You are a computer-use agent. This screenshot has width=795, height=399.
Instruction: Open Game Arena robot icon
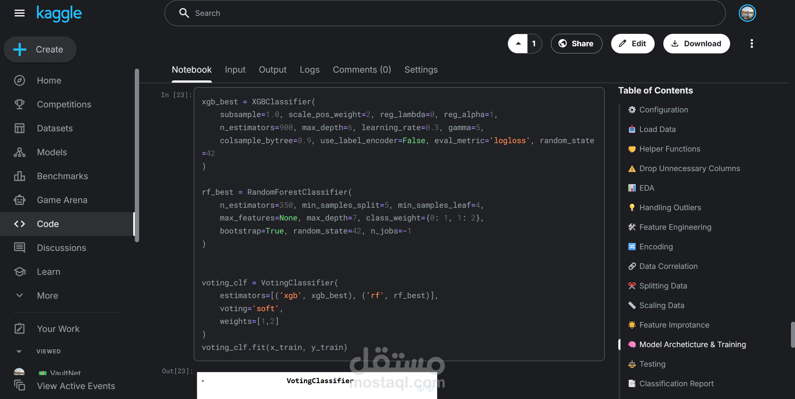(x=20, y=200)
